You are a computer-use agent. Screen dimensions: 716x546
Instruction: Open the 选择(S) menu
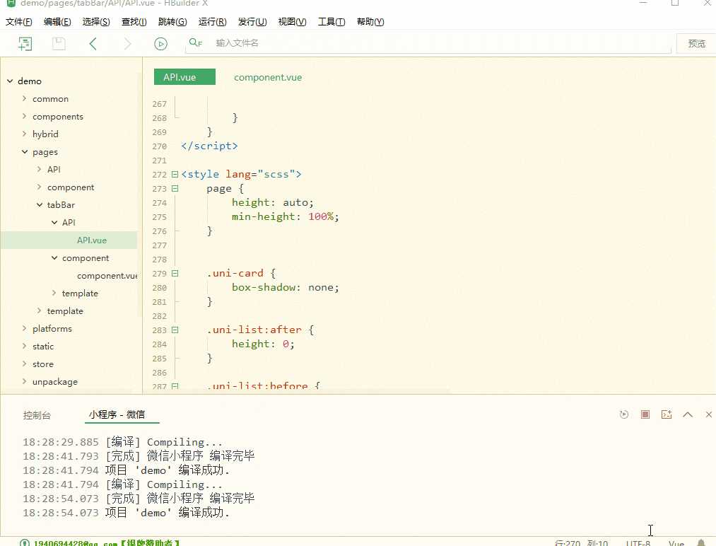96,22
